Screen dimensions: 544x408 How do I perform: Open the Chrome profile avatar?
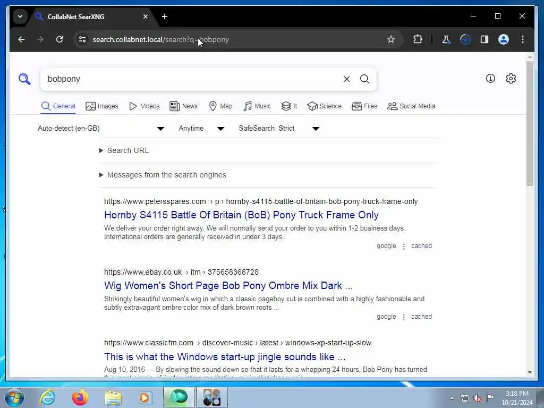[504, 39]
